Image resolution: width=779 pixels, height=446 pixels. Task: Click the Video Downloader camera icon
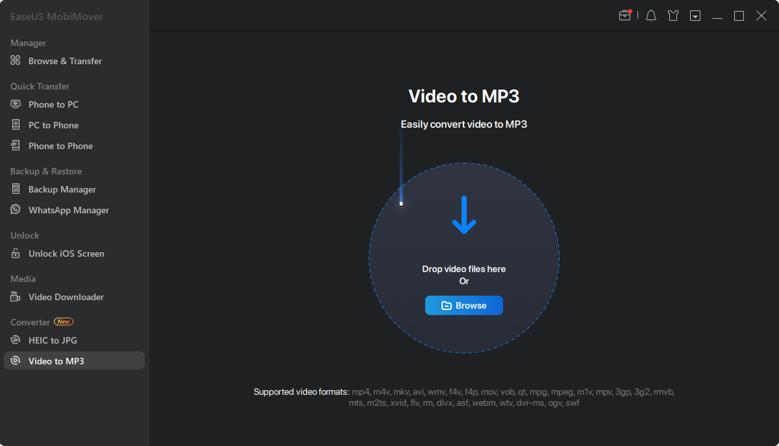pyautogui.click(x=16, y=297)
